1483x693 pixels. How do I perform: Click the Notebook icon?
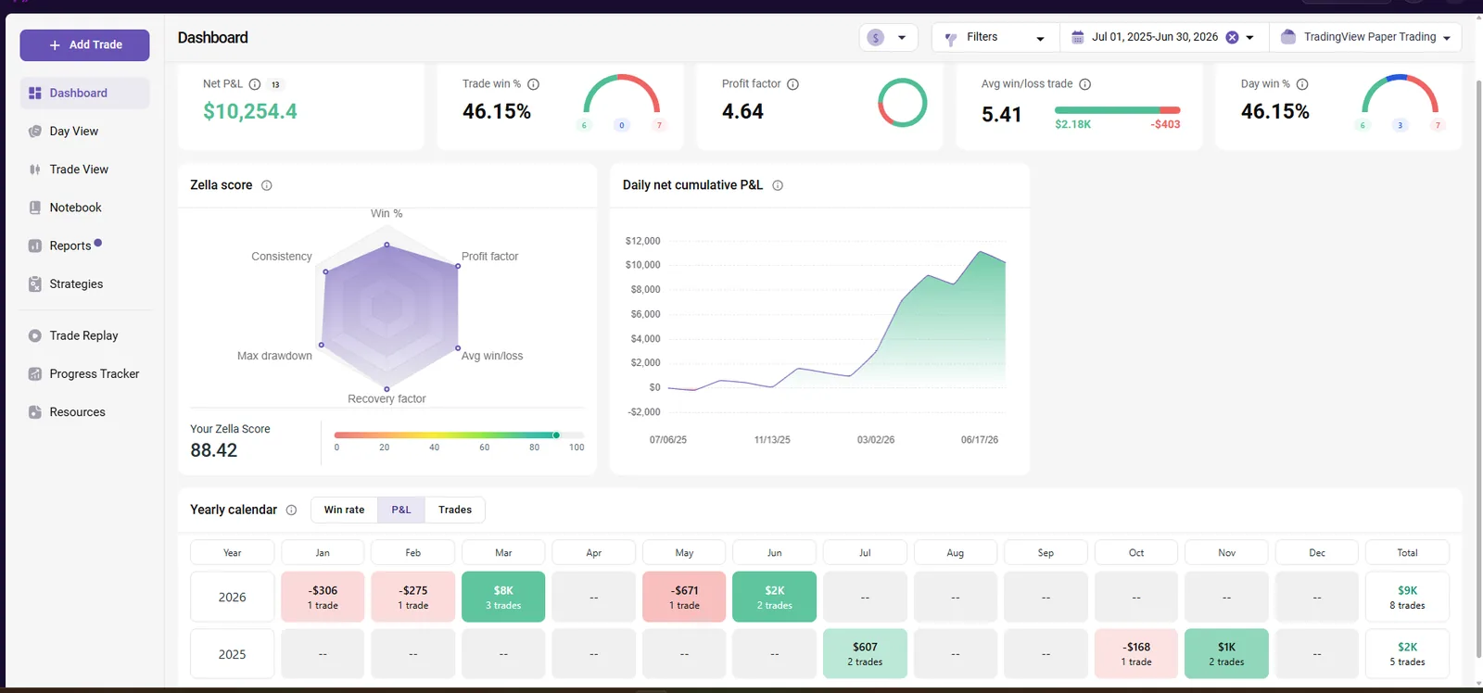[x=35, y=208]
